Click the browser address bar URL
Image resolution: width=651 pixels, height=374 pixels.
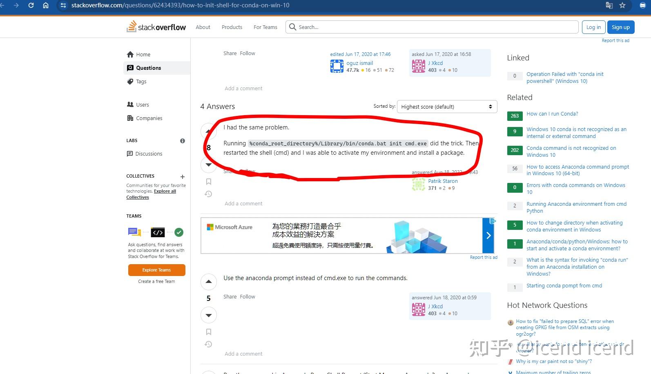(x=180, y=5)
